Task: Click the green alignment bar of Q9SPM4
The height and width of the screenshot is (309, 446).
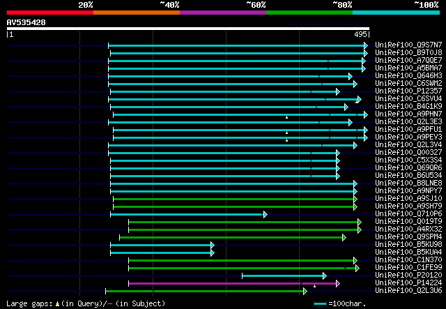Action: 231,237
